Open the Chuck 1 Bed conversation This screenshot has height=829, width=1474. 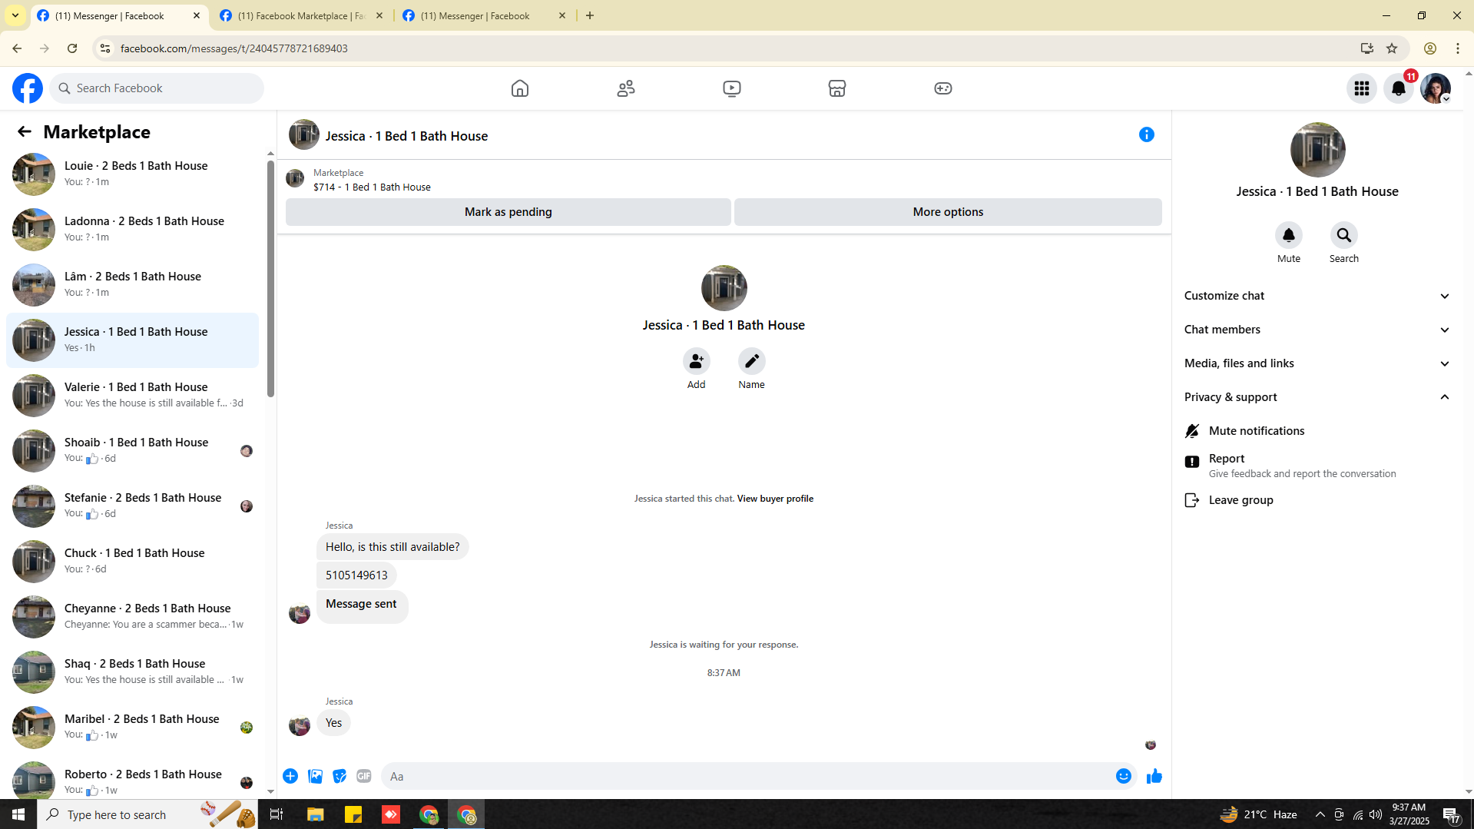(132, 562)
